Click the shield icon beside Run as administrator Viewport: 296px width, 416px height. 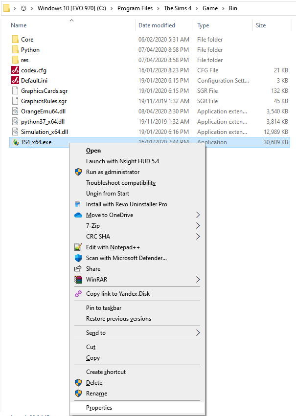click(78, 172)
